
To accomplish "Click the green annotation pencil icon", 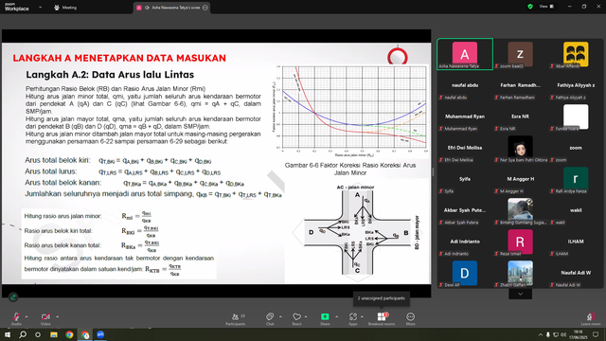I will tap(13, 296).
